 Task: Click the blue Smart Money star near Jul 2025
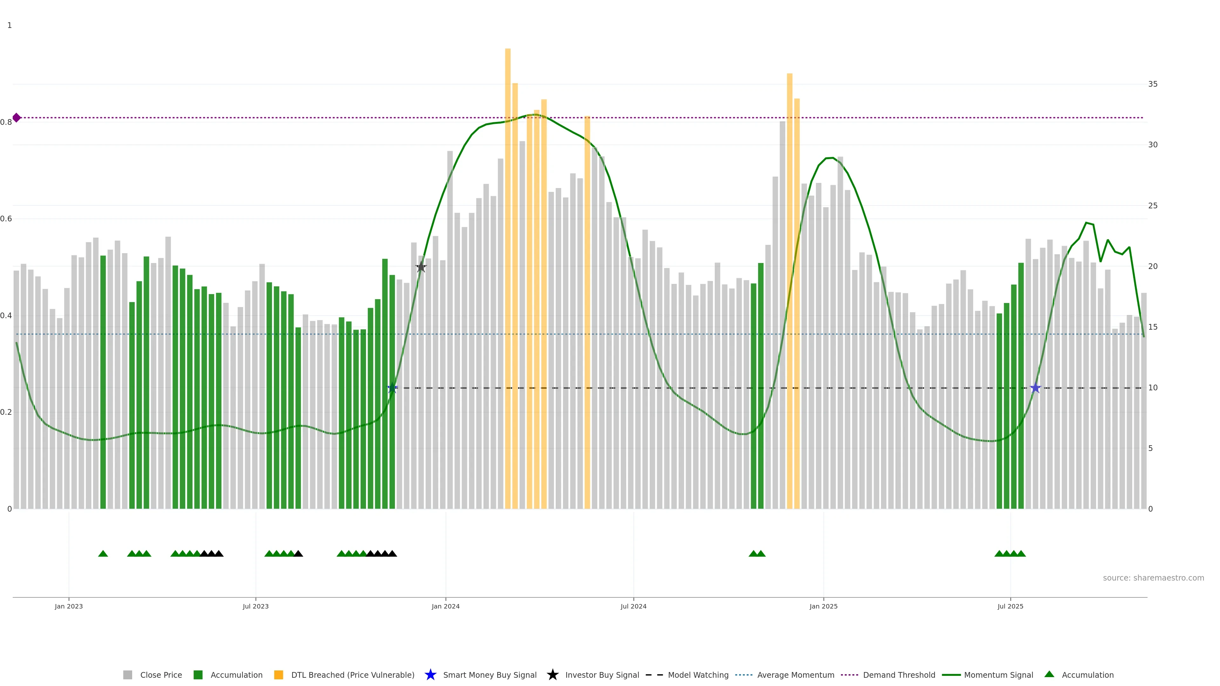[1035, 388]
